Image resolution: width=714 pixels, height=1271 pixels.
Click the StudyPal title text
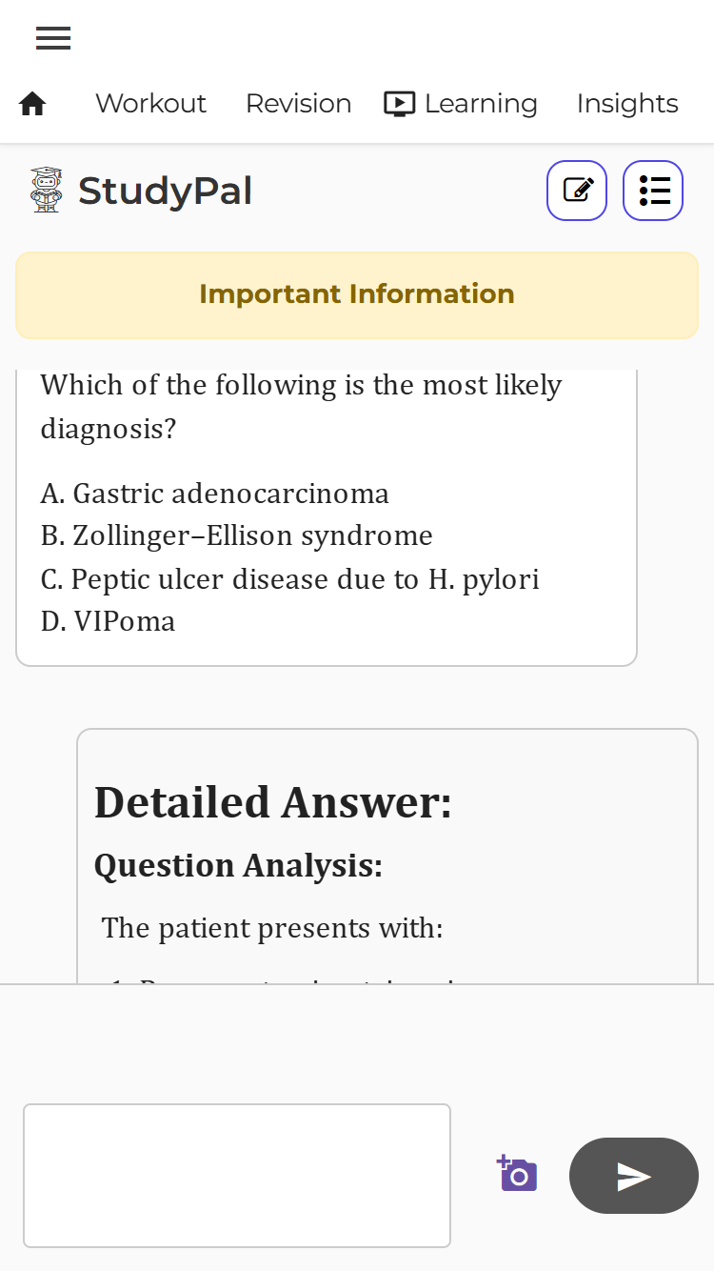165,191
